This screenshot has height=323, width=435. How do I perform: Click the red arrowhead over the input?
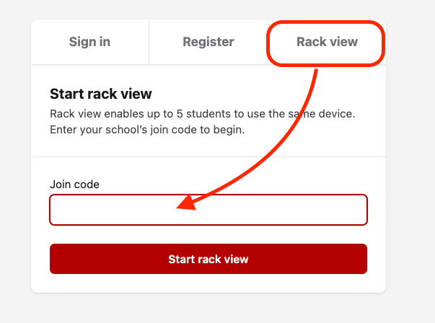coord(188,205)
